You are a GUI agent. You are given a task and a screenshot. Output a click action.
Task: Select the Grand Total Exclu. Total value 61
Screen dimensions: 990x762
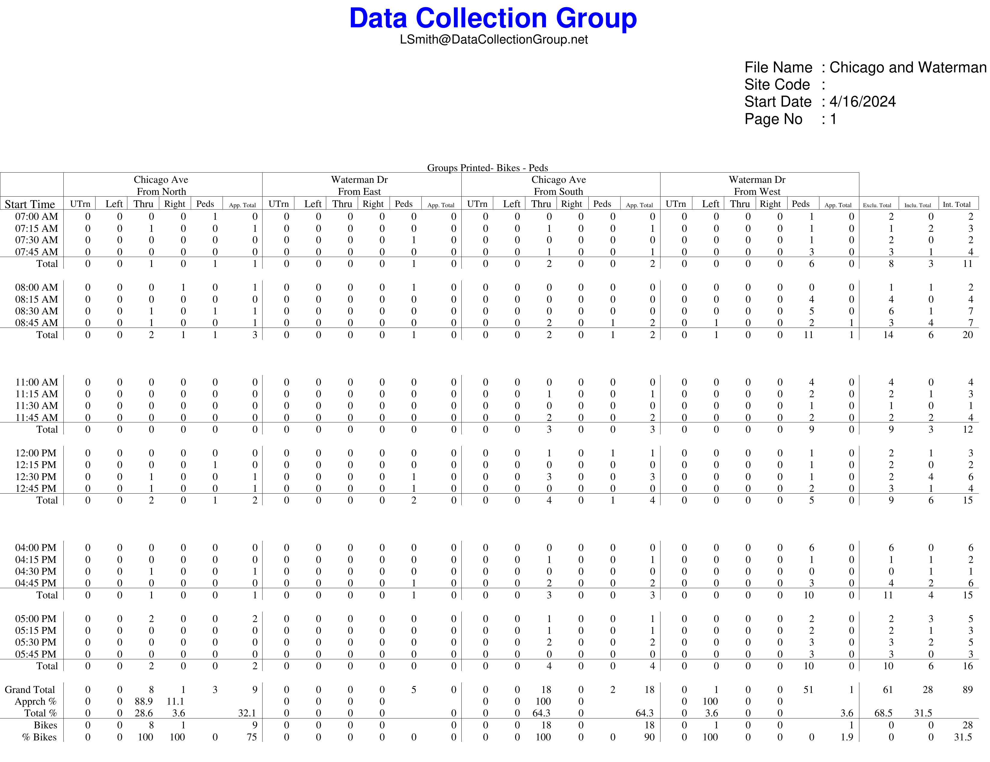pyautogui.click(x=888, y=690)
